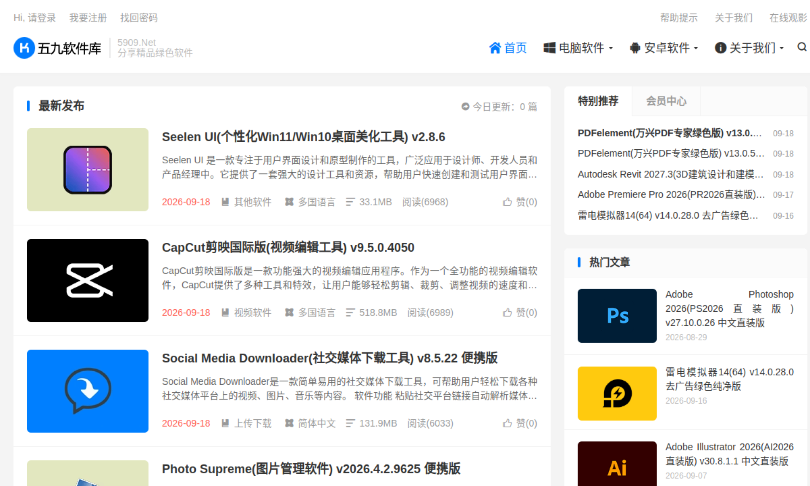Open 关于我们 link in top bar
This screenshot has height=486, width=810.
[x=734, y=18]
